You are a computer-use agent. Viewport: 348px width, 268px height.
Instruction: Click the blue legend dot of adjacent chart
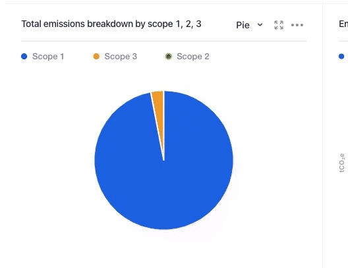341,57
